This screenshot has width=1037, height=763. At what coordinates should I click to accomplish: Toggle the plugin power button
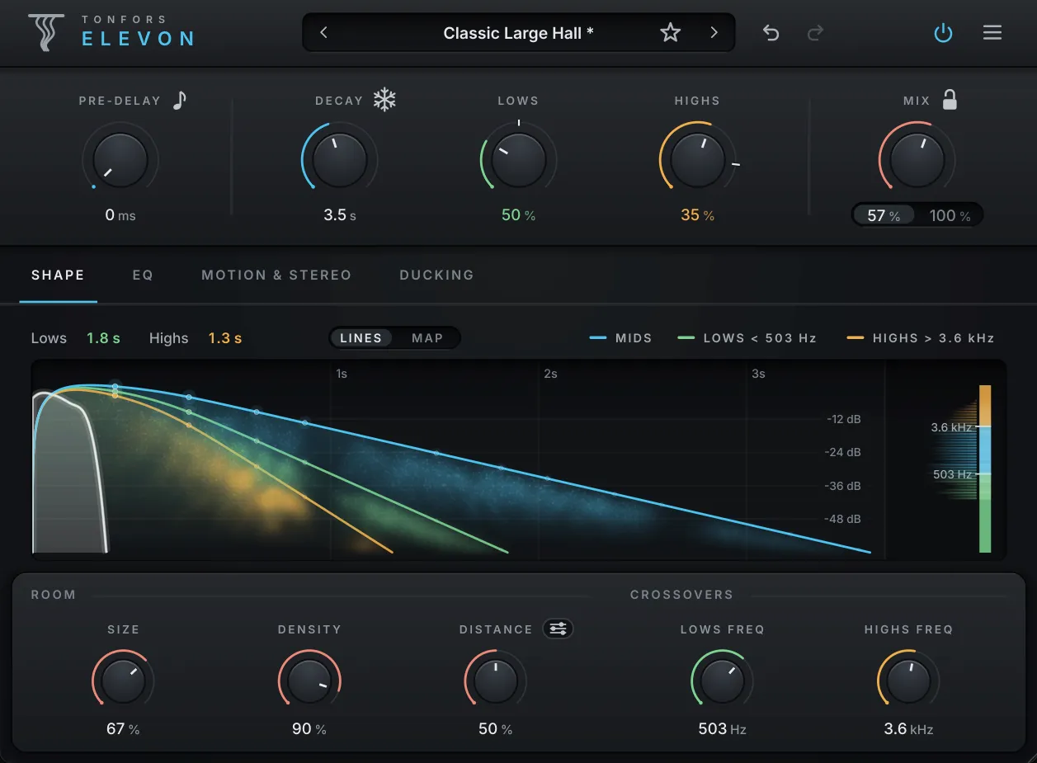tap(943, 33)
